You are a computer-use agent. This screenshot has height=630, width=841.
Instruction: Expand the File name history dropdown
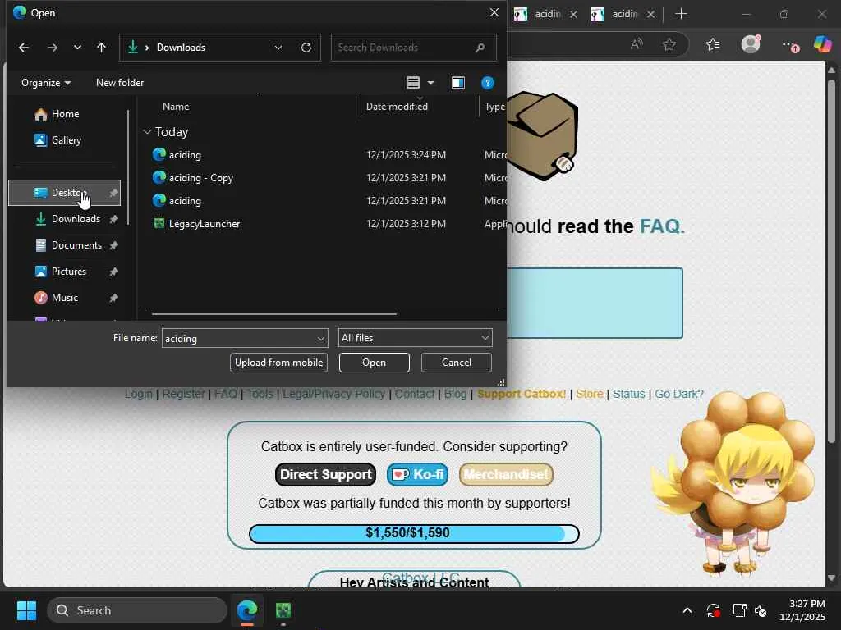point(321,339)
